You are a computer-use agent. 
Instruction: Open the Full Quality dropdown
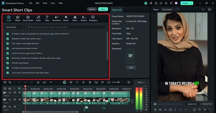point(170,9)
